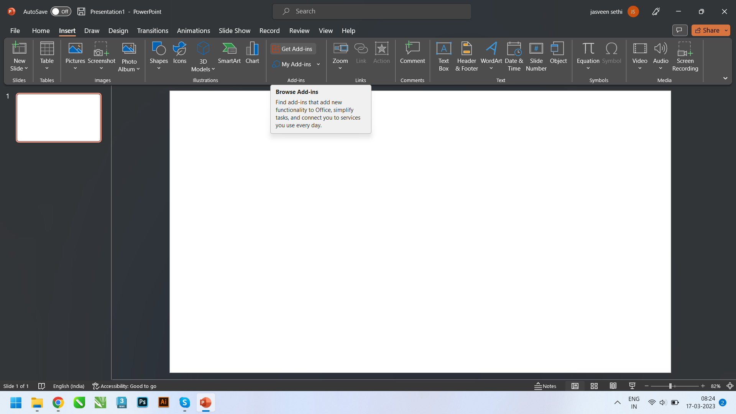
Task: Fit slide to current window
Action: (730, 386)
